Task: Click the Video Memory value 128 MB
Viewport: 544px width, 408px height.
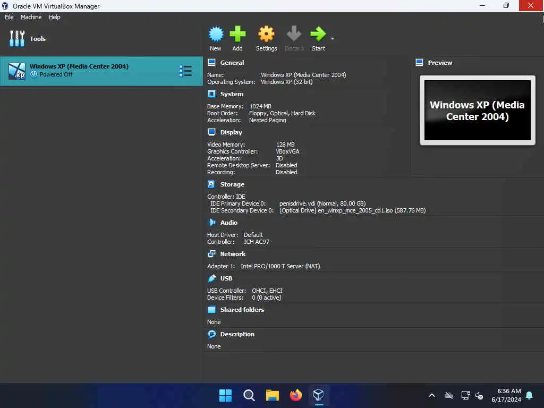Action: (285, 144)
